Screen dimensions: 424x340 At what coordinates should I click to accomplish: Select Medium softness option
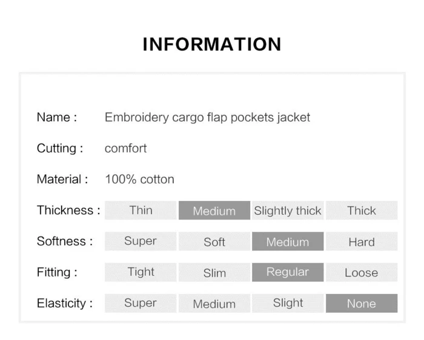pyautogui.click(x=288, y=241)
